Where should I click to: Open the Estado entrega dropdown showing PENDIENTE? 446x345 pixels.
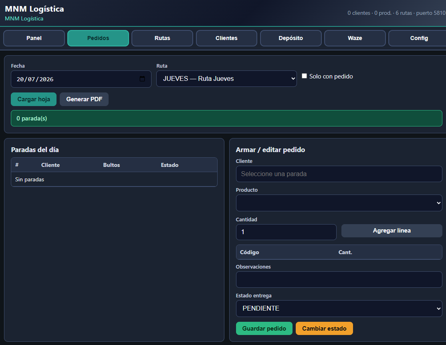click(339, 308)
